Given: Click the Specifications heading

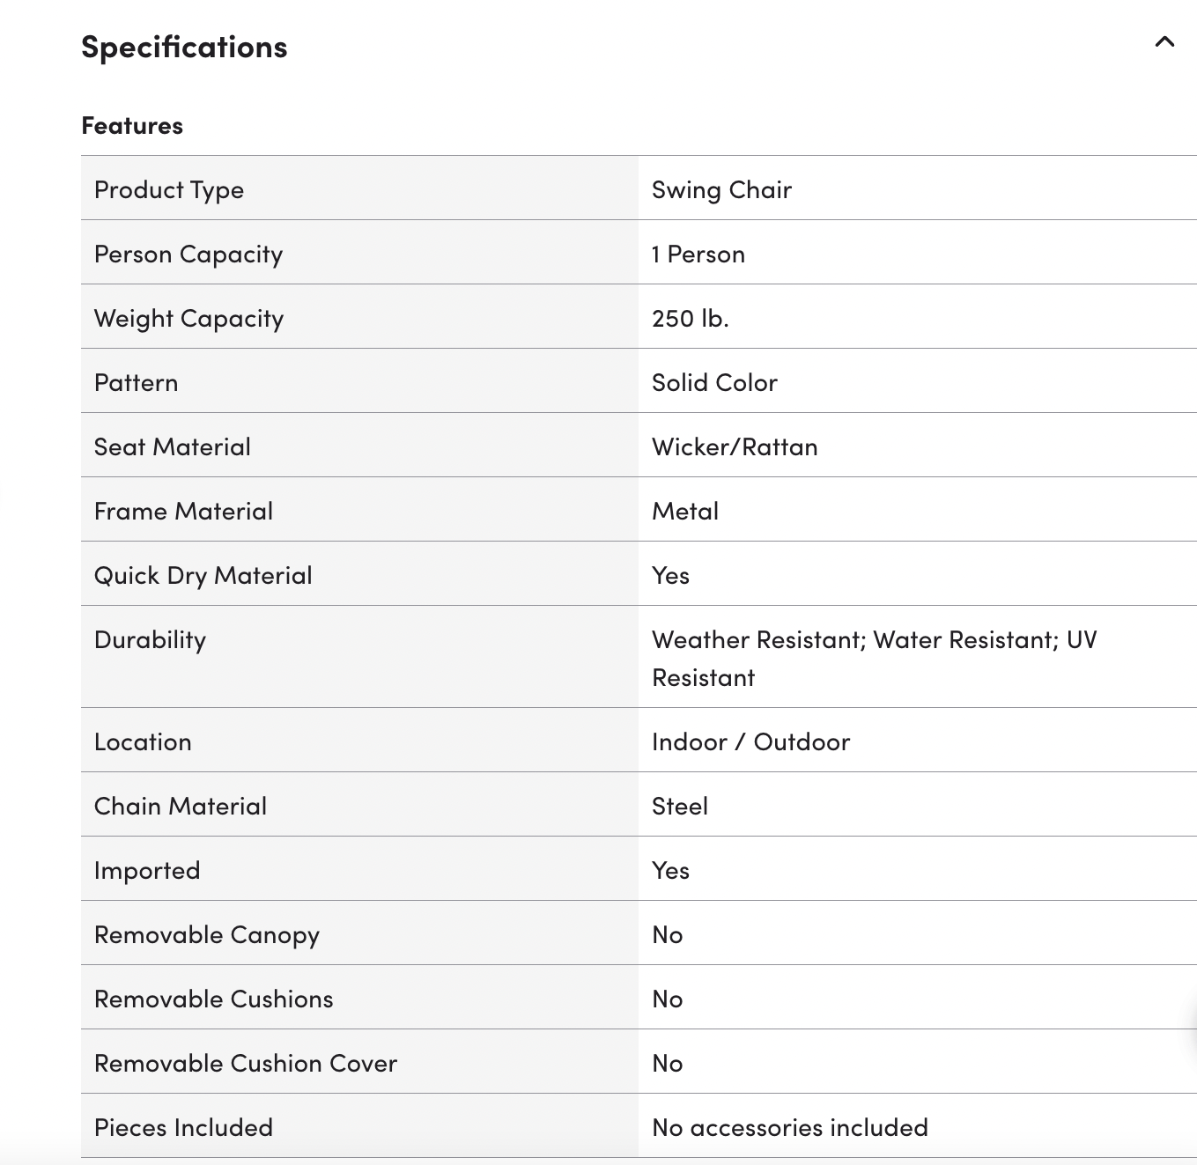Looking at the screenshot, I should [x=184, y=47].
